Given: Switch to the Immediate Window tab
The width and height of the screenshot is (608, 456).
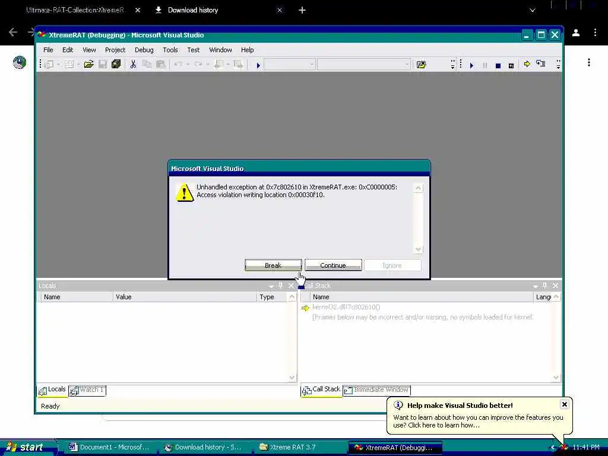Looking at the screenshot, I should click(x=376, y=389).
